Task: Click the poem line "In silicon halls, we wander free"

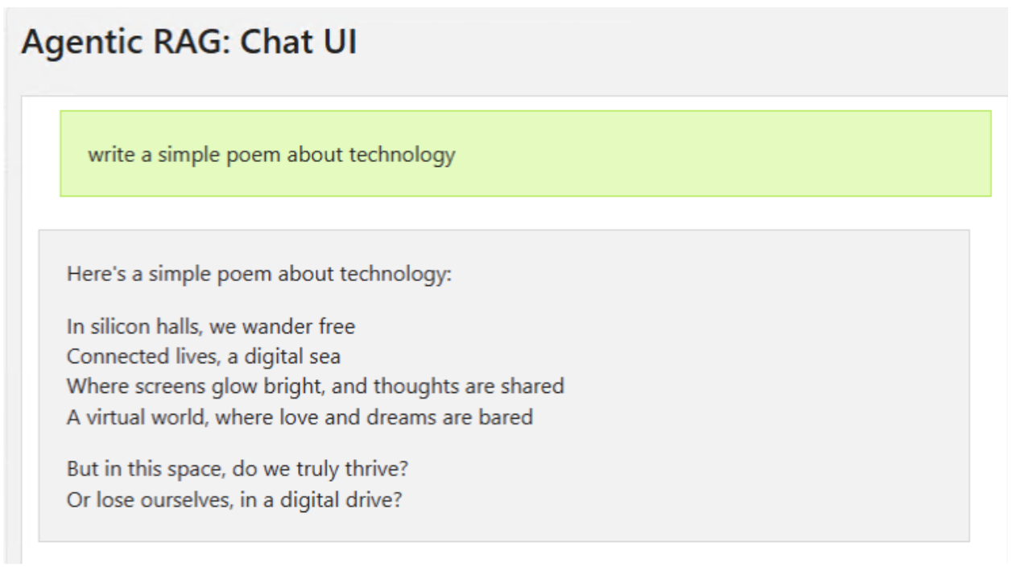Action: click(211, 327)
